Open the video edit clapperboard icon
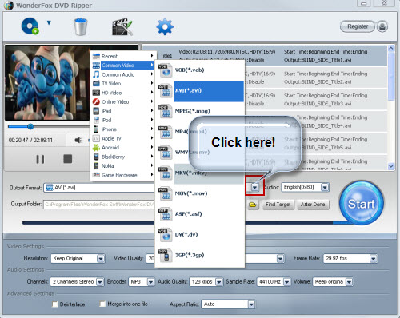Image resolution: width=400 pixels, height=318 pixels. [122, 26]
